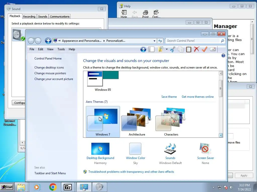The width and height of the screenshot is (257, 192).
Task: Click the Appearance and Personalization breadcrumb
Action: click(x=82, y=41)
